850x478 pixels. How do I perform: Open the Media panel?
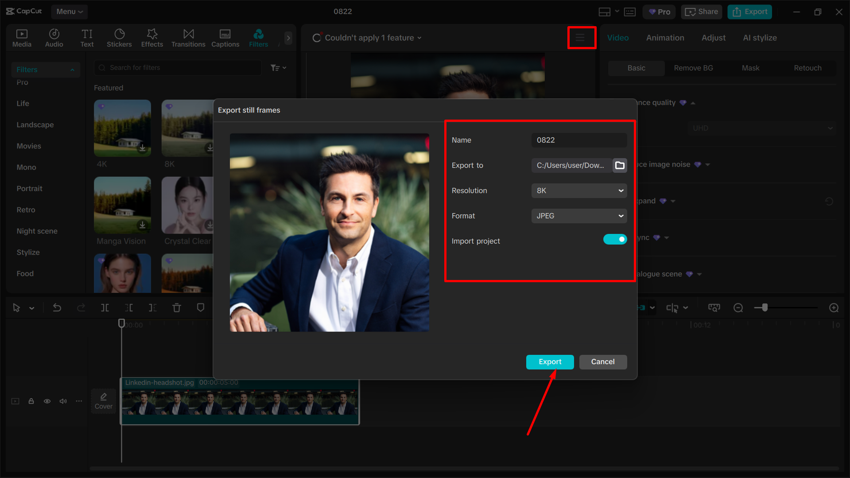pos(22,37)
